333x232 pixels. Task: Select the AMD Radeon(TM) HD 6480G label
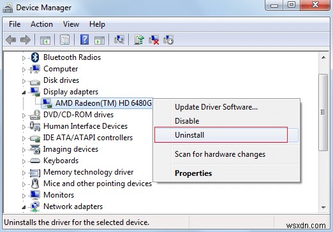click(103, 103)
